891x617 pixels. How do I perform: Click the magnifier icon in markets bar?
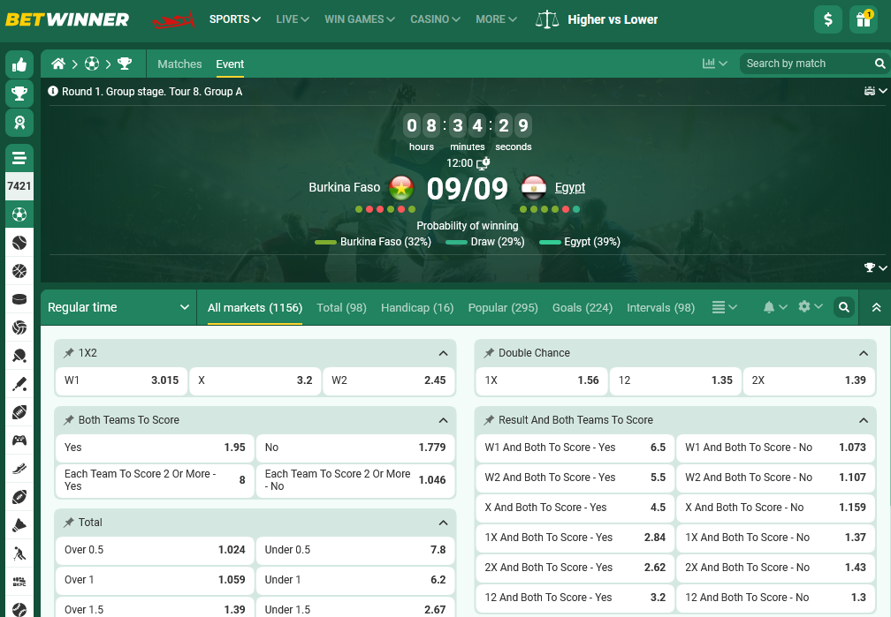tap(844, 307)
